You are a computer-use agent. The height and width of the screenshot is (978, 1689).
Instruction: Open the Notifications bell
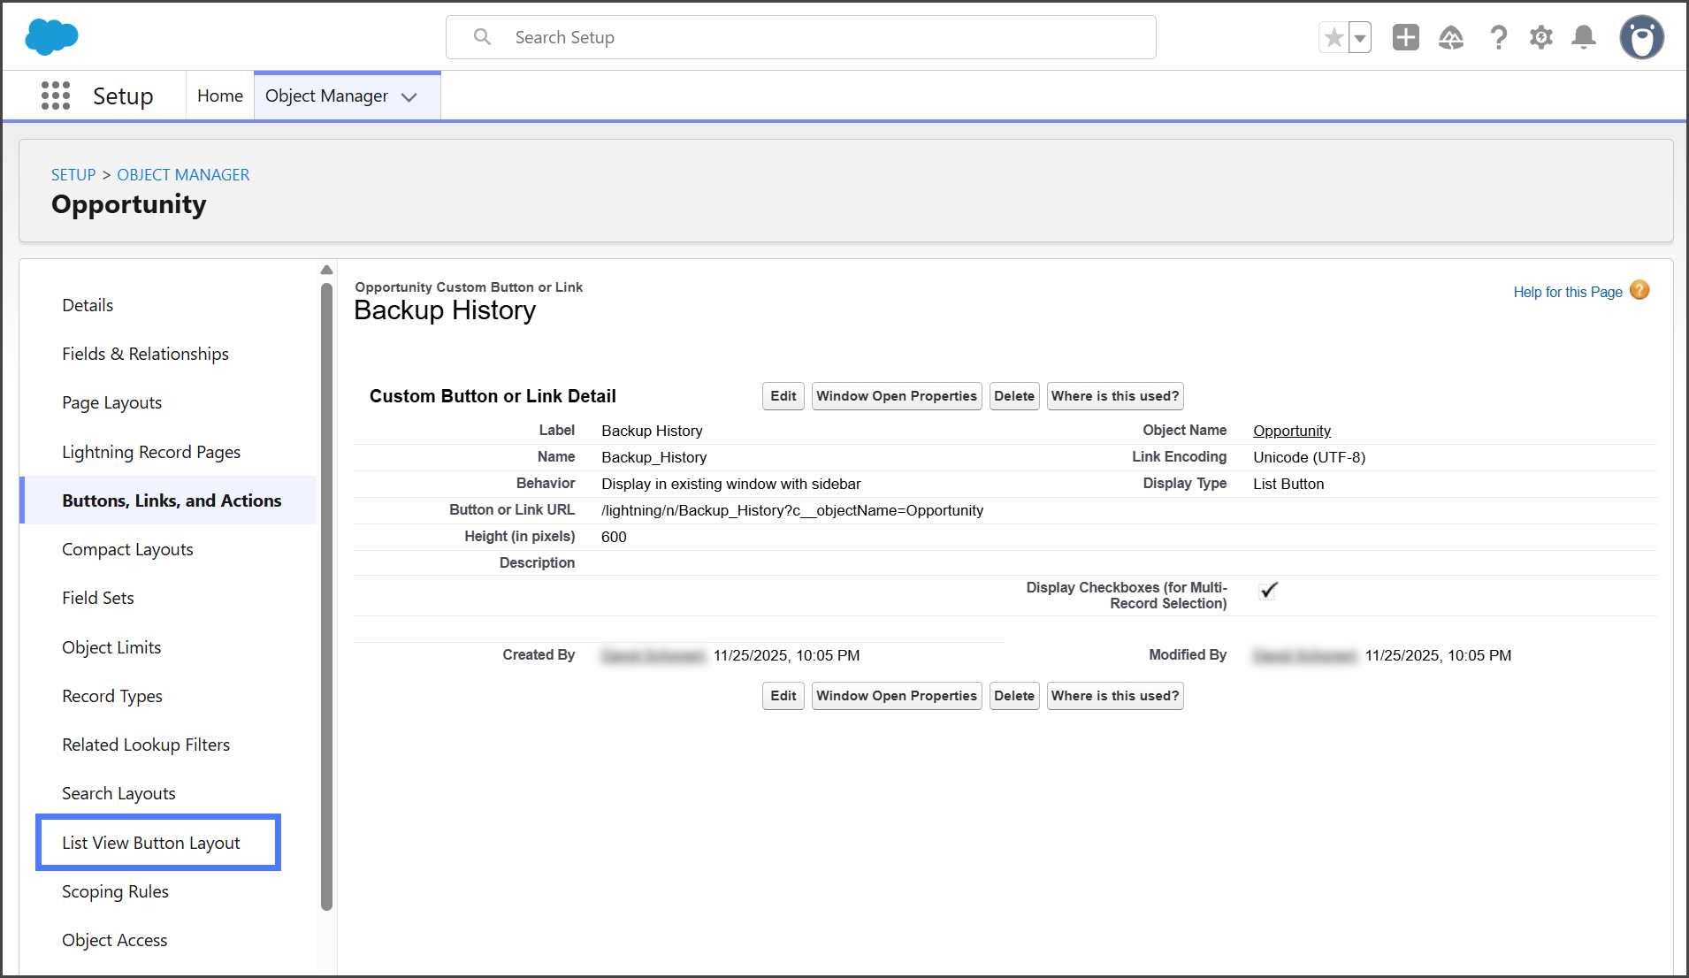pos(1584,37)
